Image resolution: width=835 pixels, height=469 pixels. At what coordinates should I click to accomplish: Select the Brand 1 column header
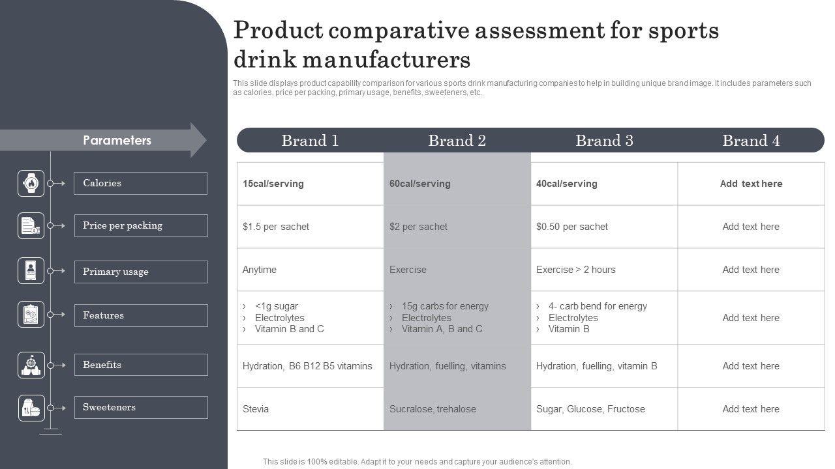coord(310,141)
